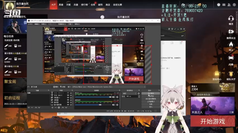Hide the 文本 (GDI+) 2 source eye
Viewport: 238px width, 133px height.
(x=68, y=93)
